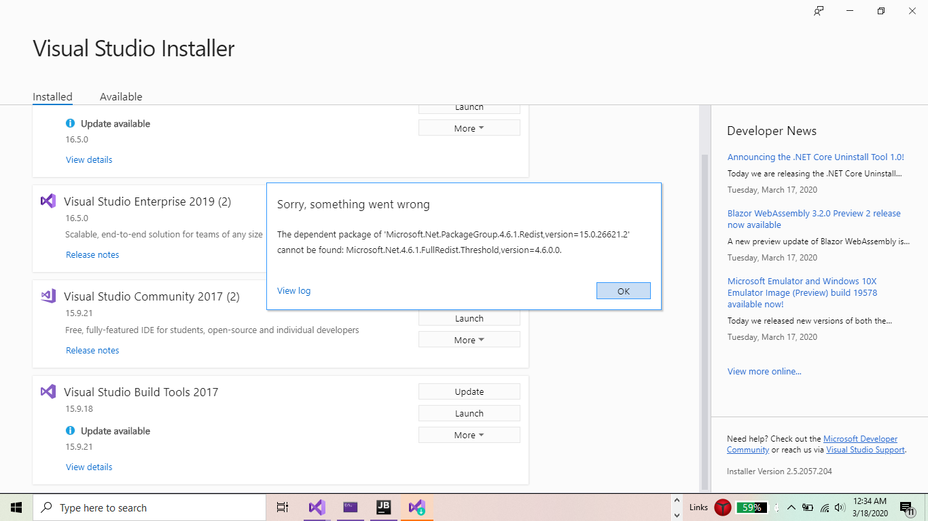Click Developer News heading
Image resolution: width=928 pixels, height=521 pixels.
pyautogui.click(x=772, y=131)
